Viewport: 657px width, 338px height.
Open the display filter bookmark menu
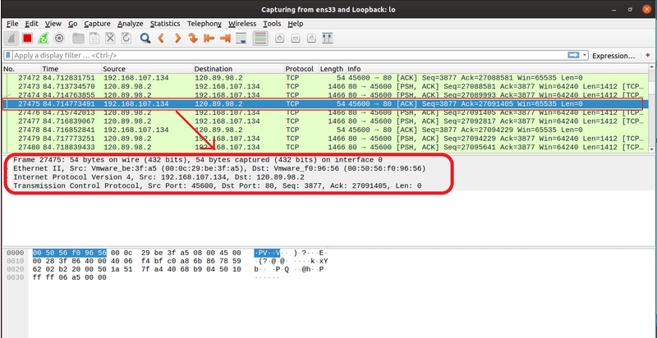pyautogui.click(x=8, y=55)
